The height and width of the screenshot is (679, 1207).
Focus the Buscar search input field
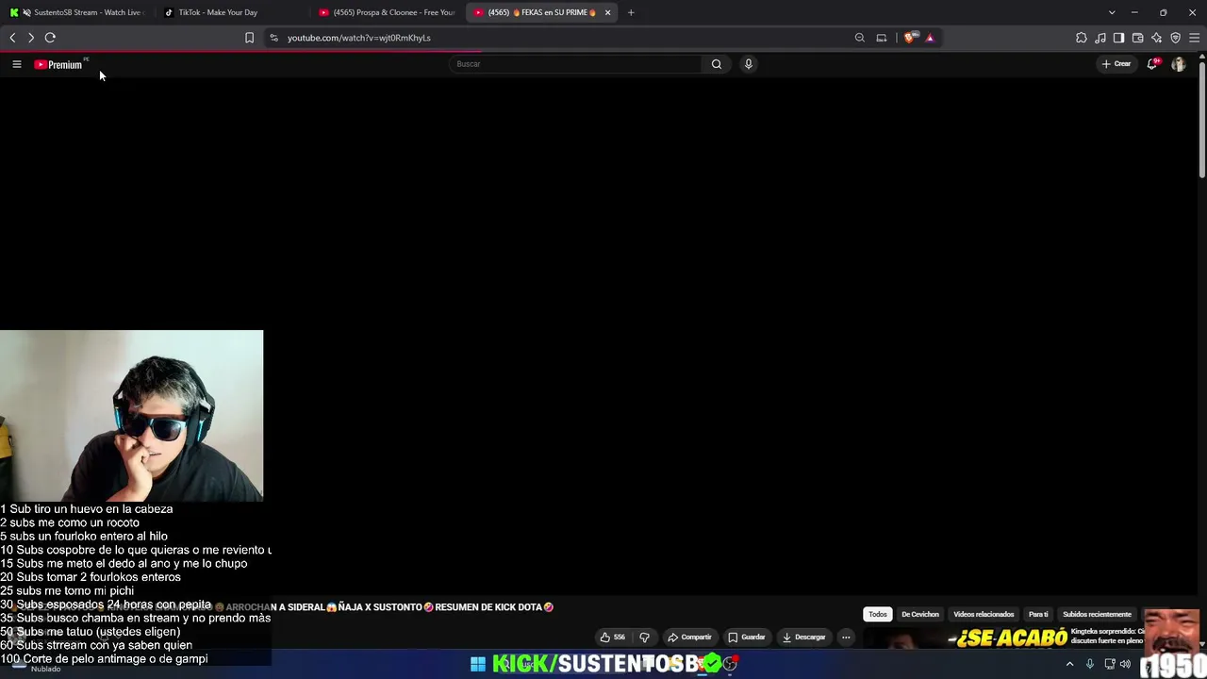tap(575, 64)
